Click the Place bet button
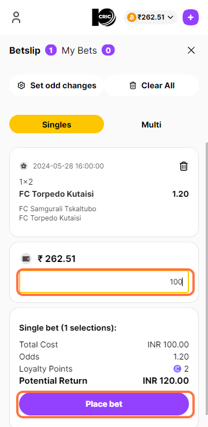 [104, 404]
